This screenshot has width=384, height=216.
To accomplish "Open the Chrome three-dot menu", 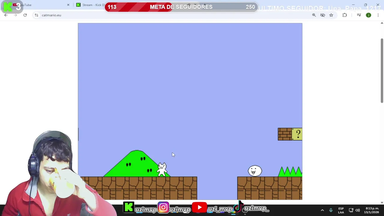I will pyautogui.click(x=378, y=15).
